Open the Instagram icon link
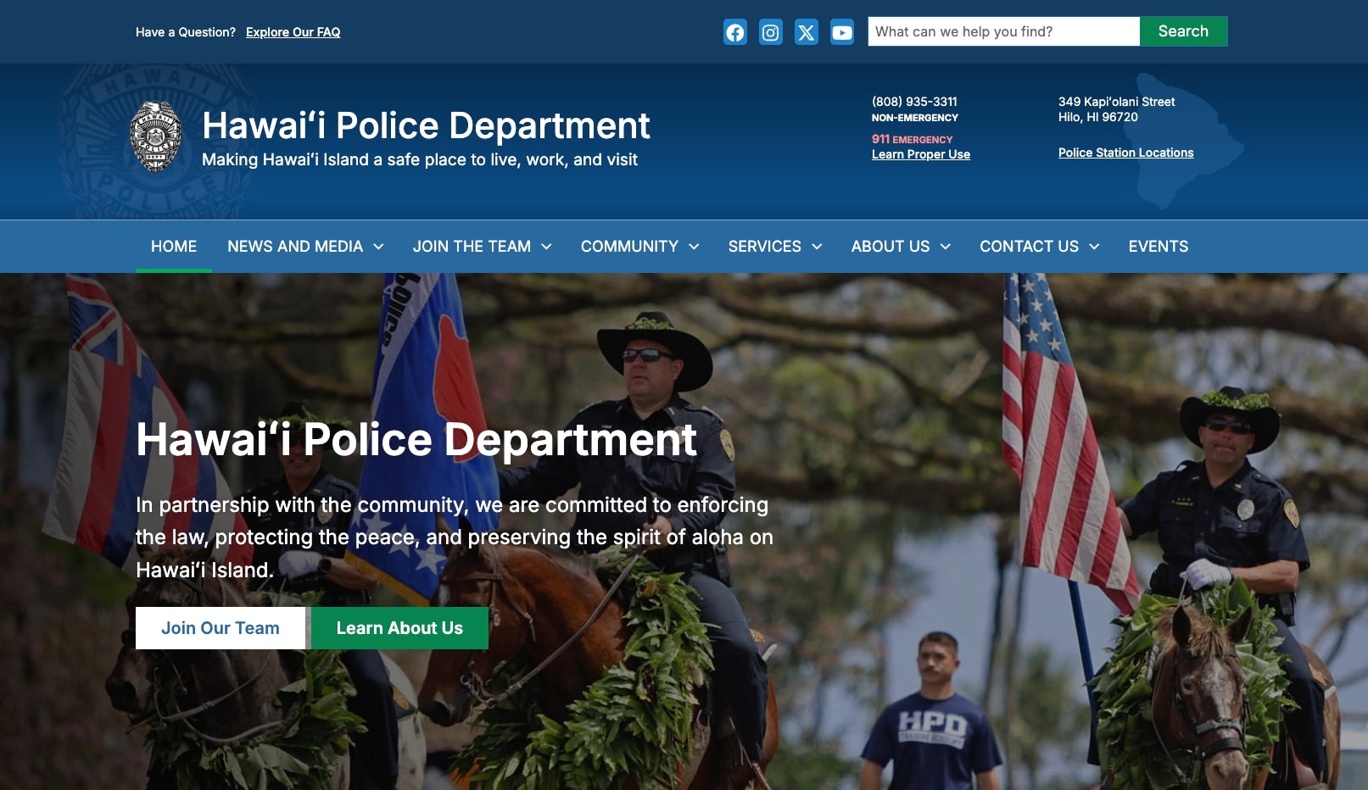The width and height of the screenshot is (1368, 790). point(770,32)
